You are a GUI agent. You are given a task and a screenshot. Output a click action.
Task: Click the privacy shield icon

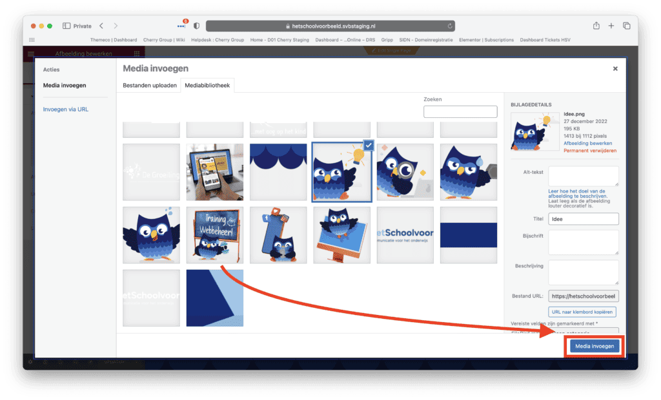[196, 26]
